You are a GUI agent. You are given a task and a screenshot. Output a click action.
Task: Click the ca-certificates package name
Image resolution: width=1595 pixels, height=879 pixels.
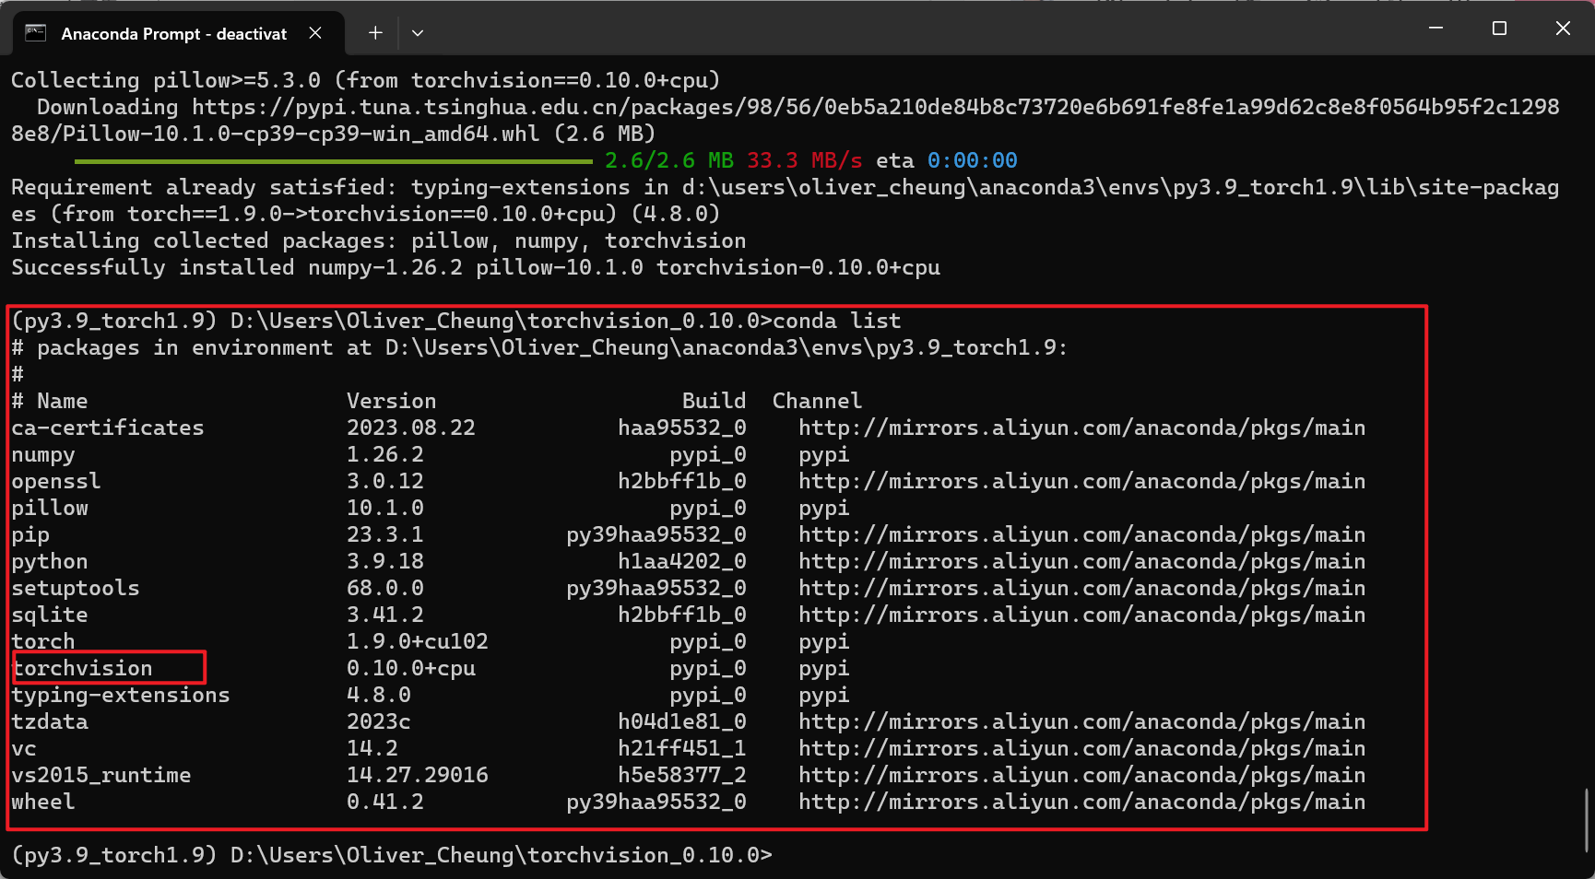point(108,428)
